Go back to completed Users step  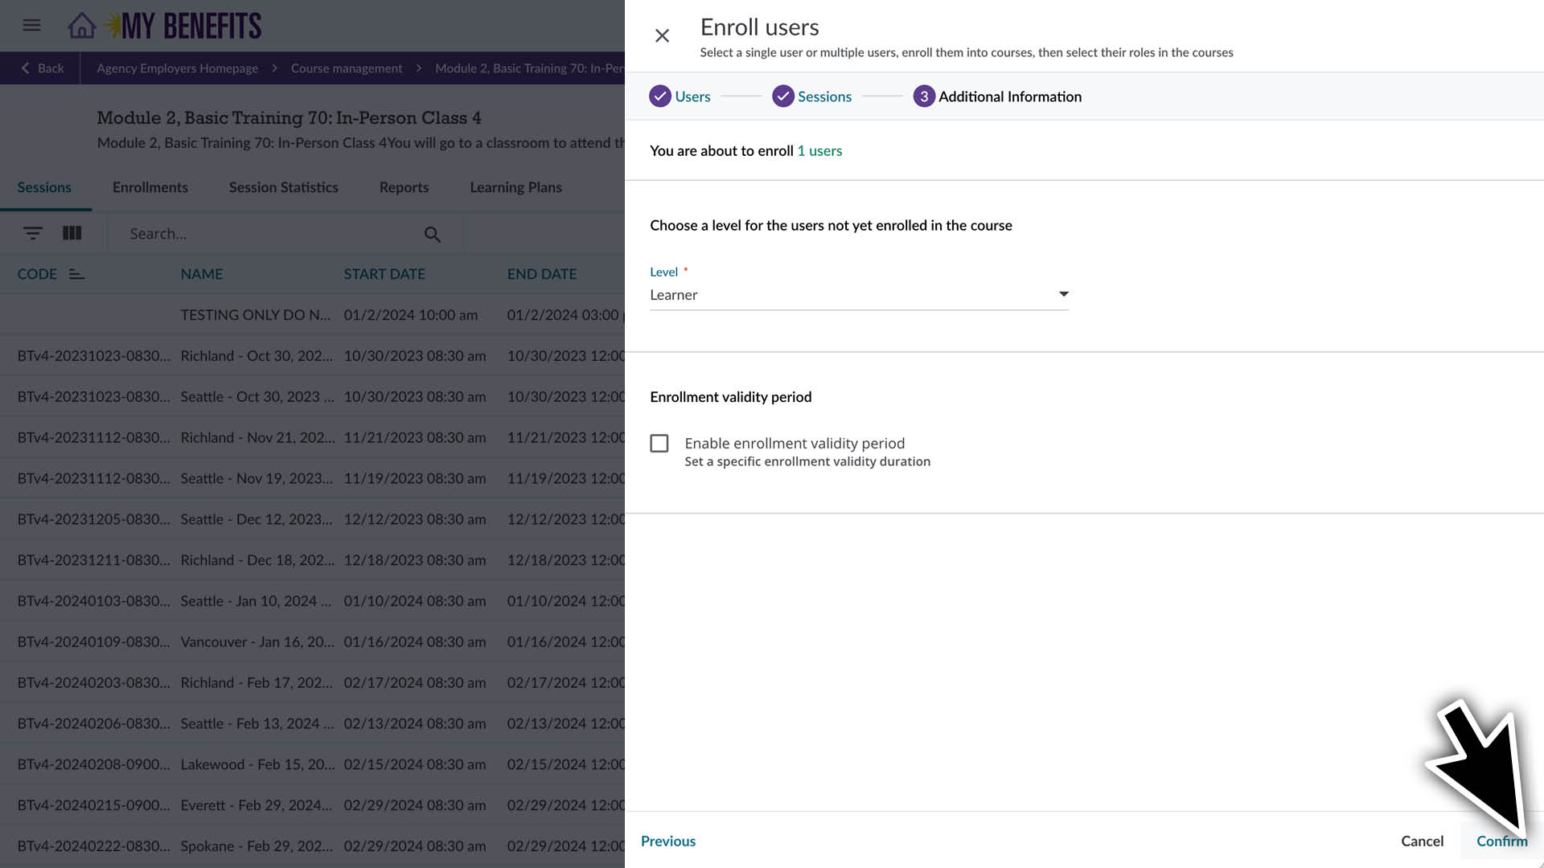[x=660, y=96]
